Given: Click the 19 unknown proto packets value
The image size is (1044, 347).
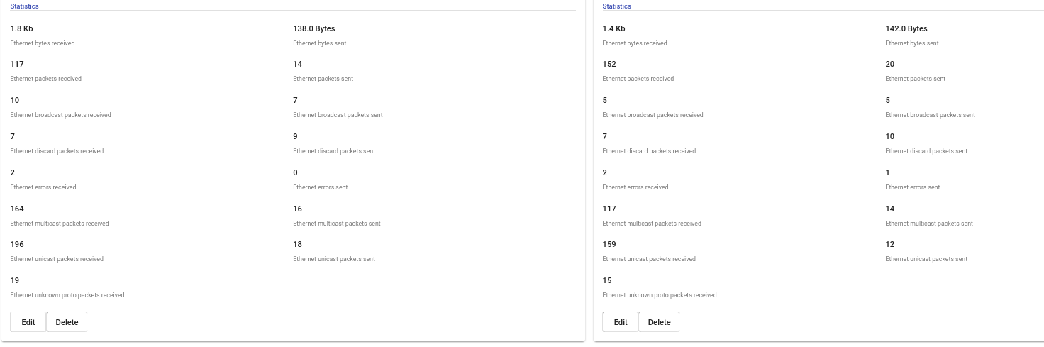Looking at the screenshot, I should [15, 281].
